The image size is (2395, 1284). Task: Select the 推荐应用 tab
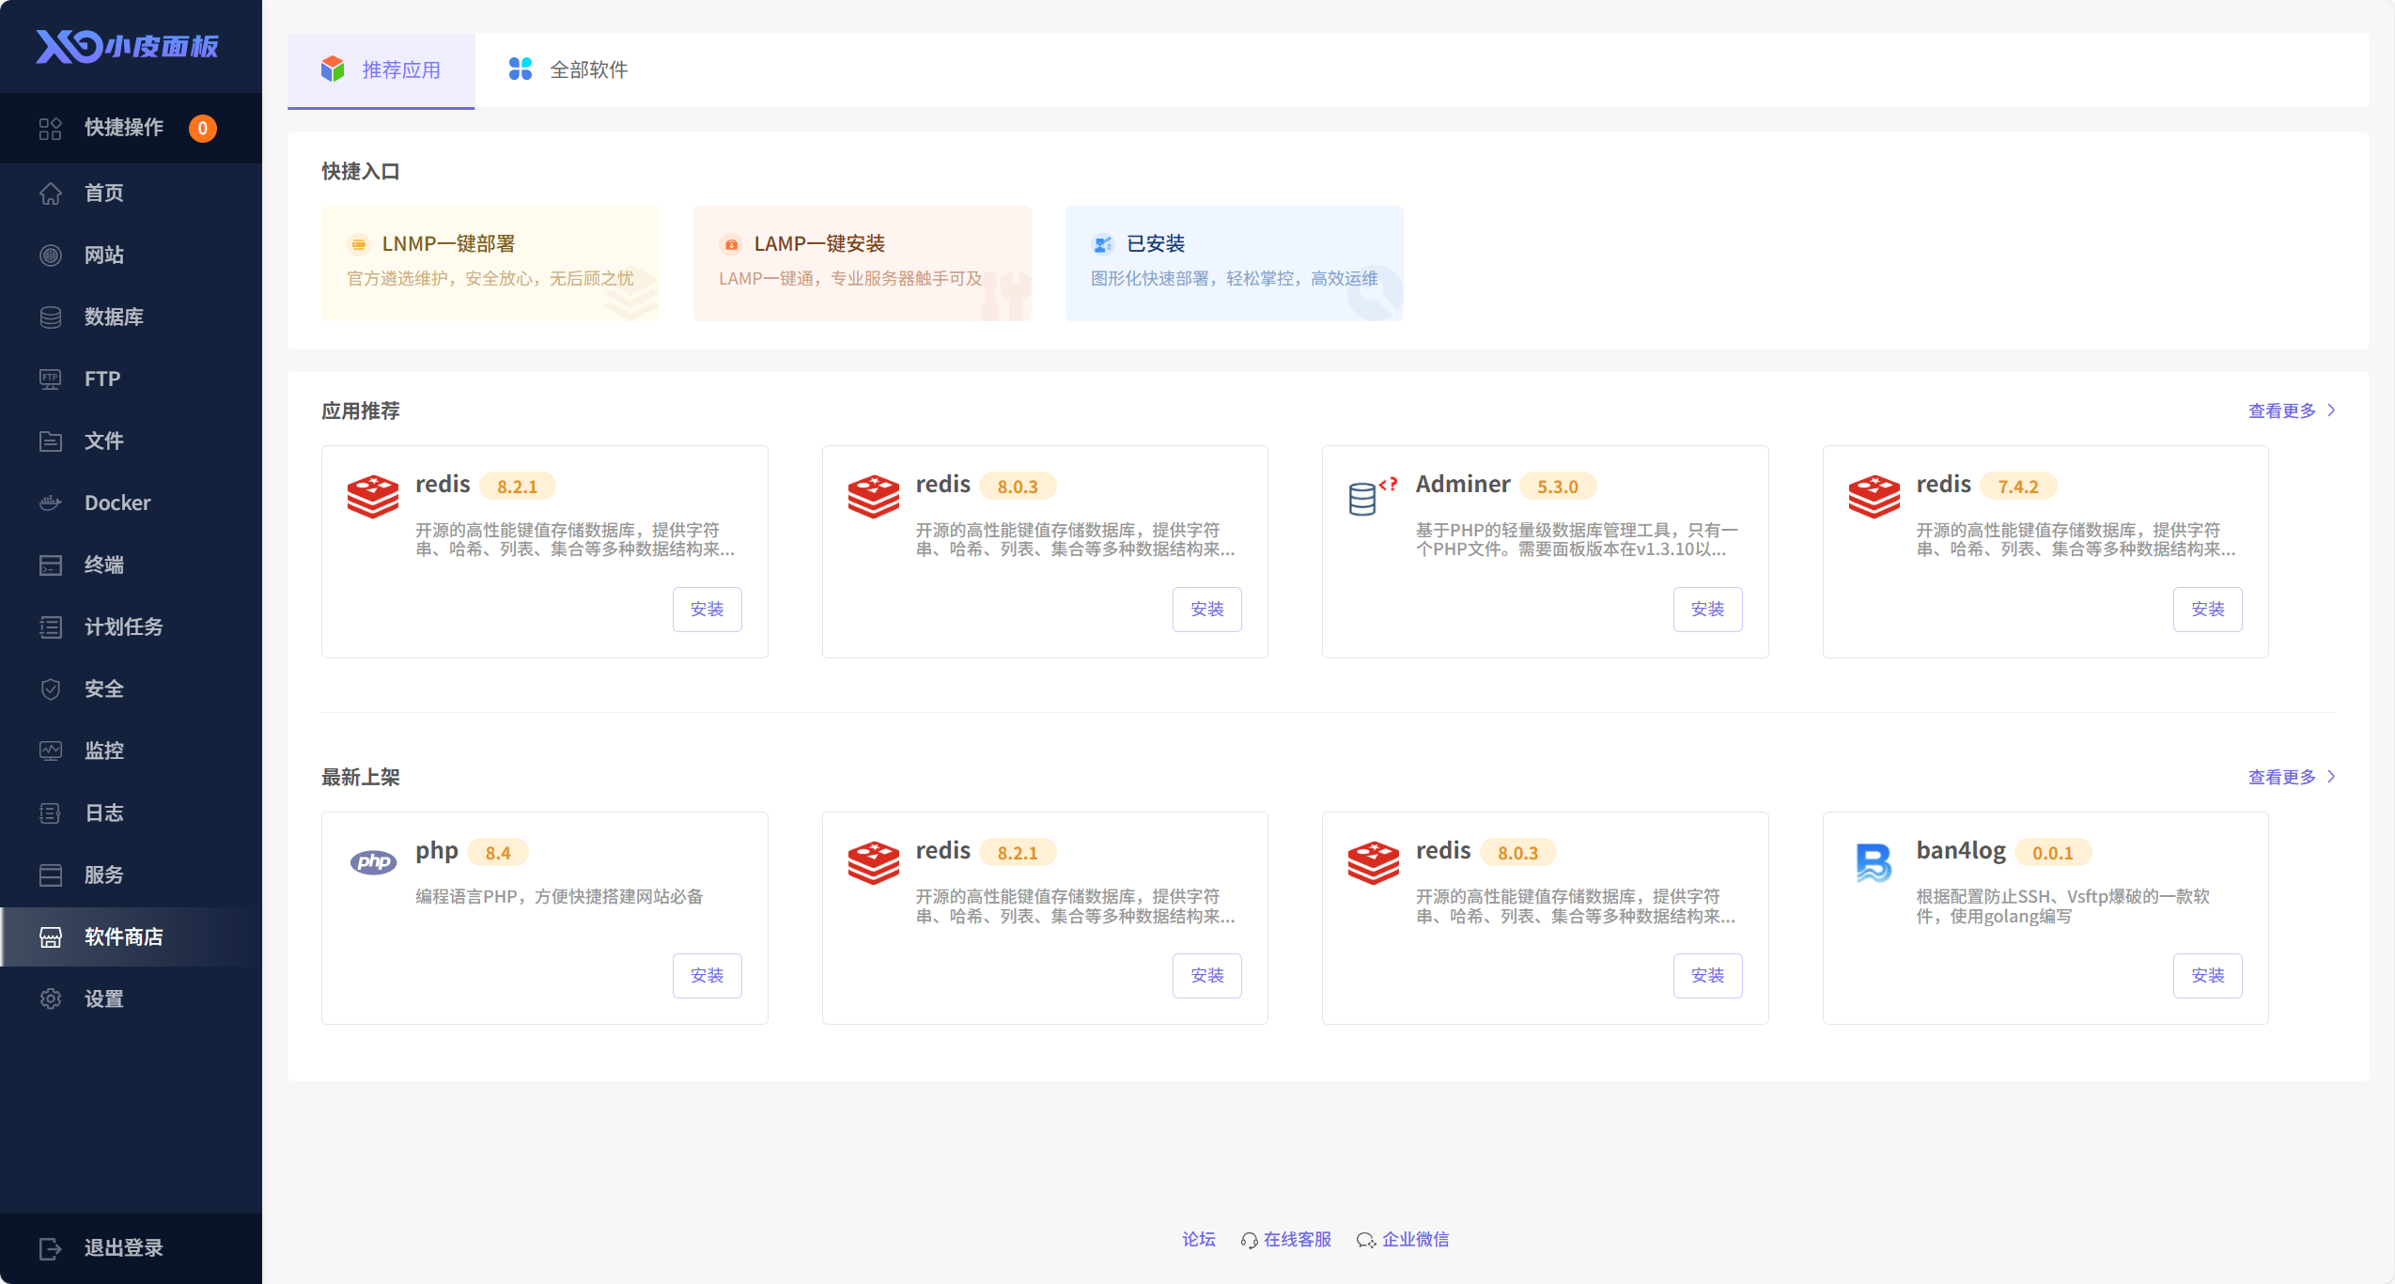pos(381,70)
